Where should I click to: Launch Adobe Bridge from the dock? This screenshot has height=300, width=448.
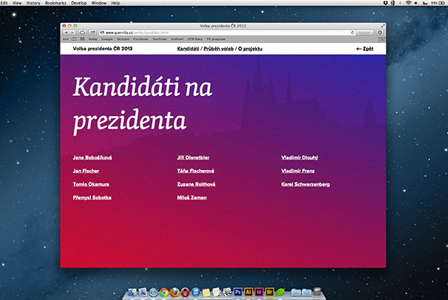point(271,293)
